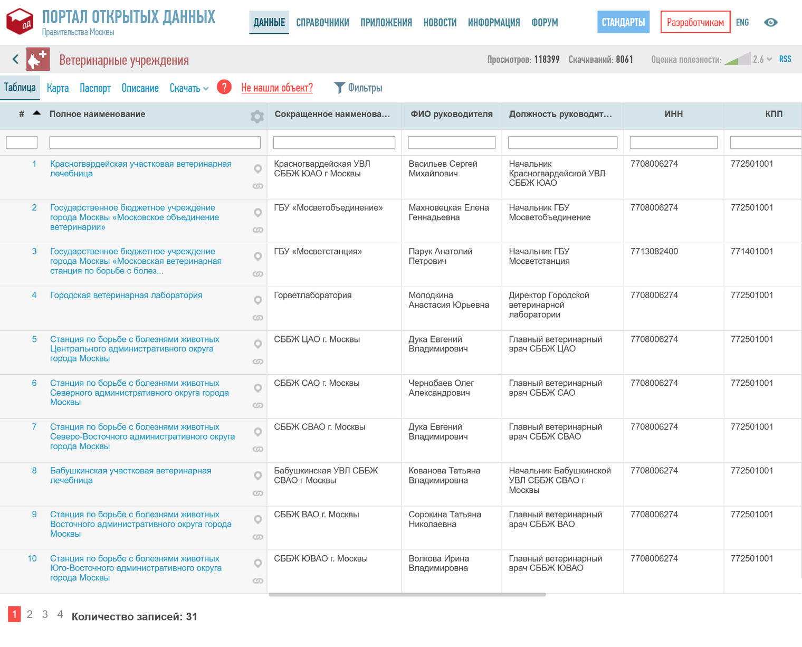802x647 pixels.
Task: Switch to the Паспорт tab
Action: point(95,88)
